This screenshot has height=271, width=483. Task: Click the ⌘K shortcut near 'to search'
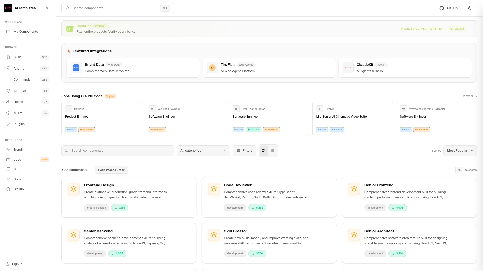[x=459, y=170]
